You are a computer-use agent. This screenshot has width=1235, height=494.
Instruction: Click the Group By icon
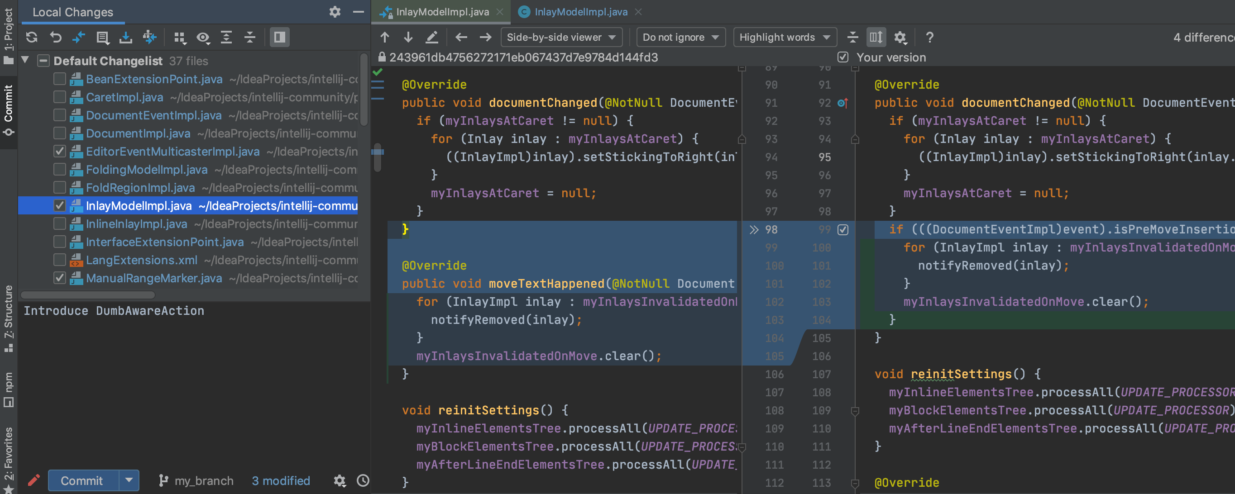tap(180, 38)
